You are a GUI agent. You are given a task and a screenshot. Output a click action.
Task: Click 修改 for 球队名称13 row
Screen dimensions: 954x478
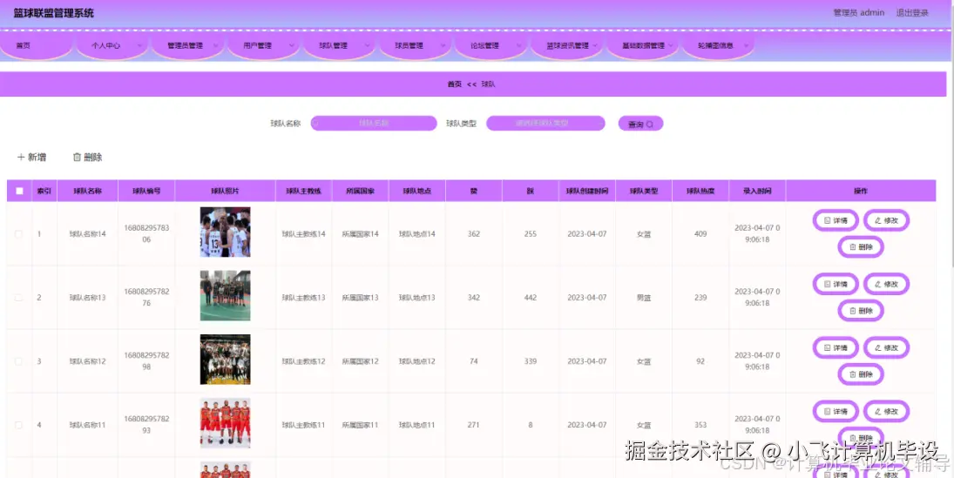coord(886,284)
